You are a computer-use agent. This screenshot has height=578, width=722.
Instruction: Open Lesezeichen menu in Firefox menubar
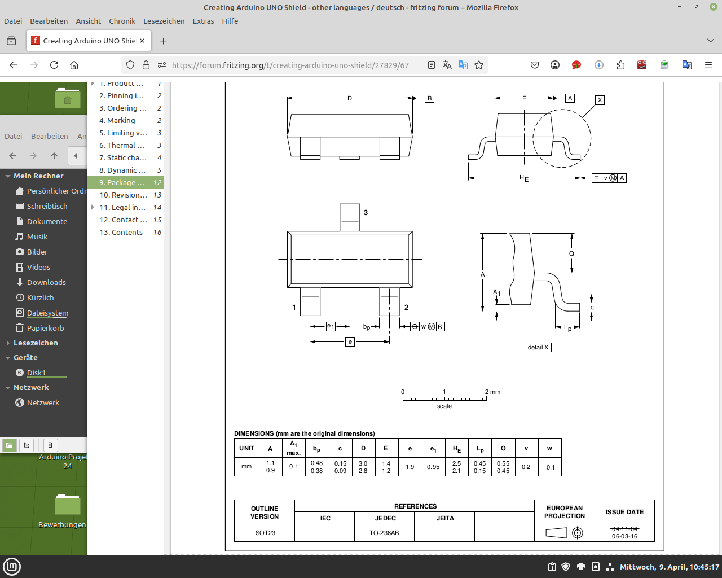pos(164,21)
